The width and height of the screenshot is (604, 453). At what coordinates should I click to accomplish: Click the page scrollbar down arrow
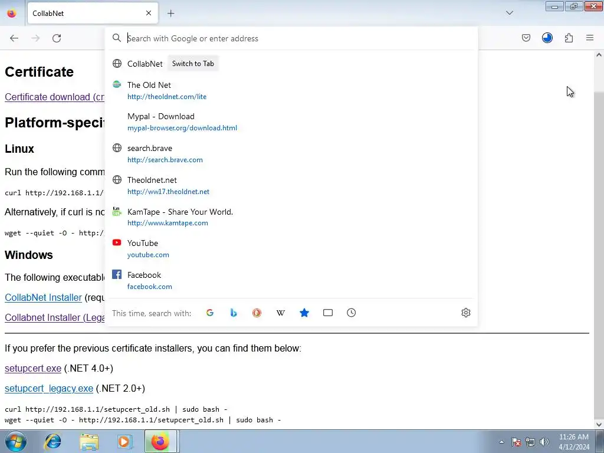click(599, 425)
